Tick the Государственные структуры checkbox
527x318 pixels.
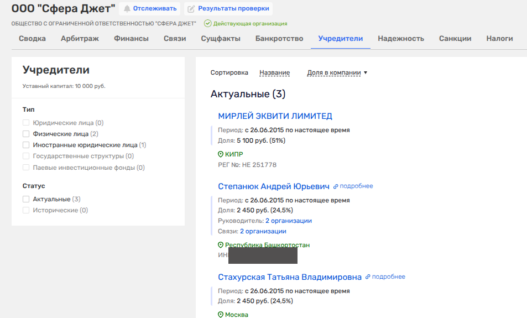[26, 156]
